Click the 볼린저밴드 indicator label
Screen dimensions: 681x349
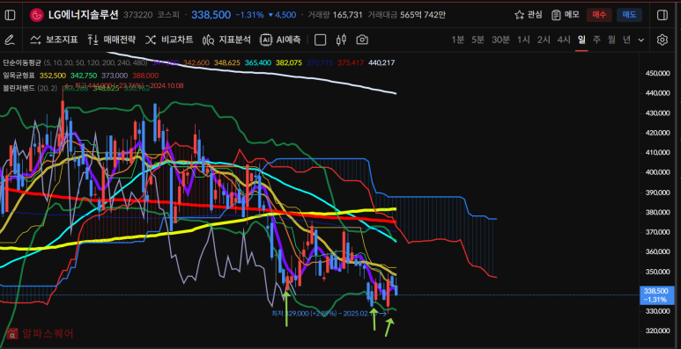19,88
